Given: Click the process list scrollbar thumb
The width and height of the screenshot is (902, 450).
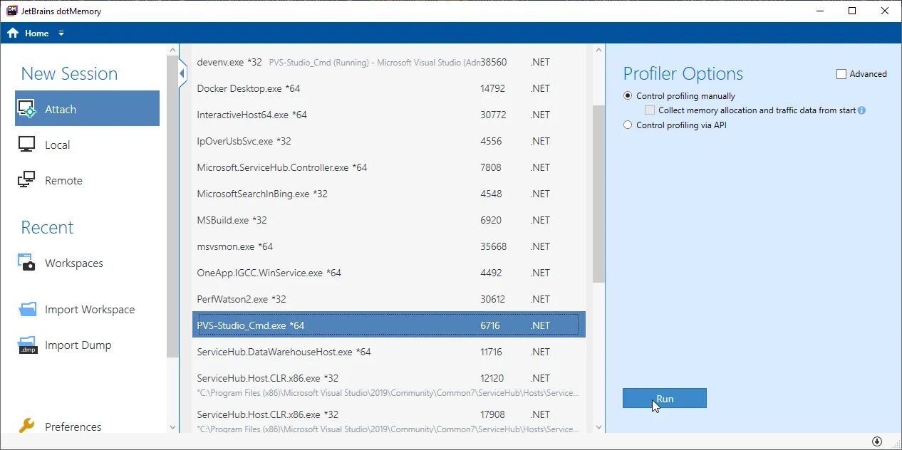Looking at the screenshot, I should [598, 194].
